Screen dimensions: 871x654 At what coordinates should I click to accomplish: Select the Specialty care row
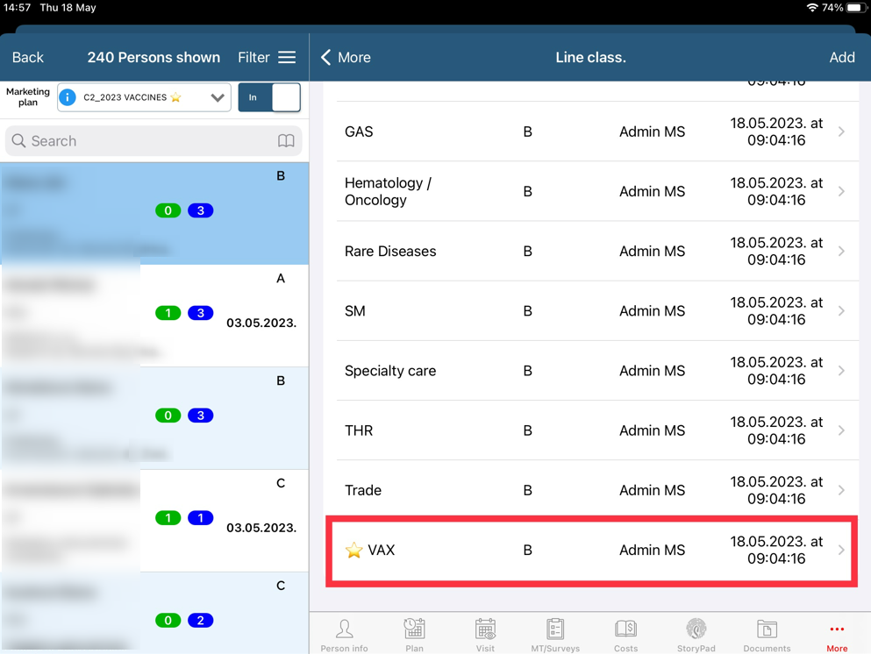(x=590, y=371)
